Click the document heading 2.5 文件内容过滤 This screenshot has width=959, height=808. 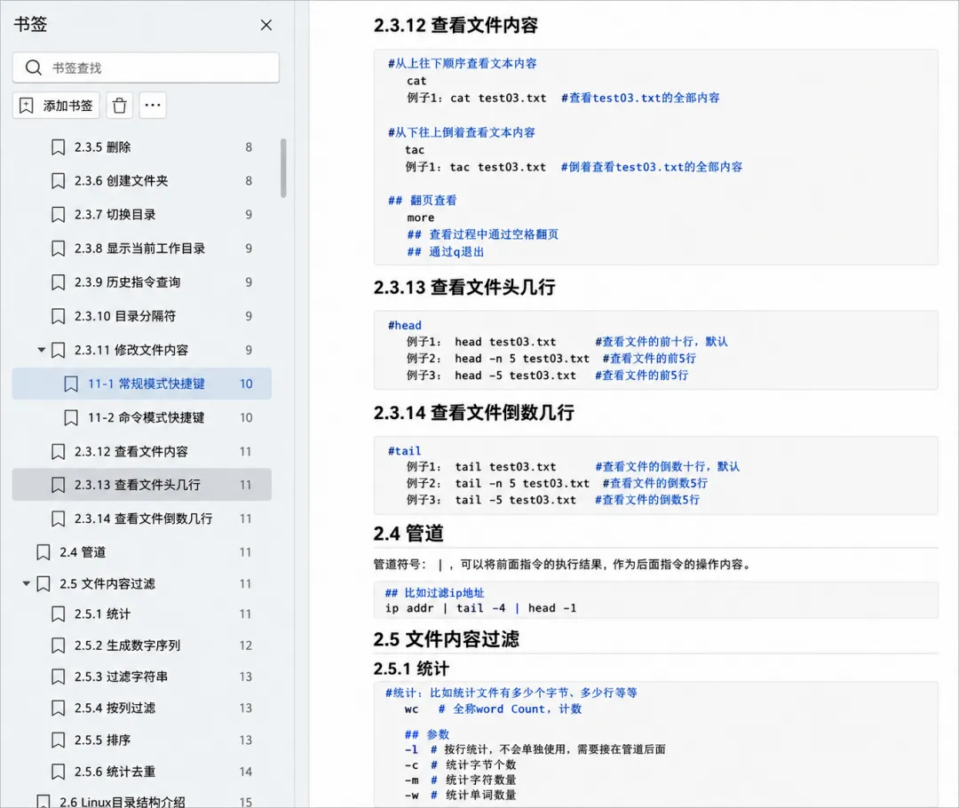tap(447, 640)
